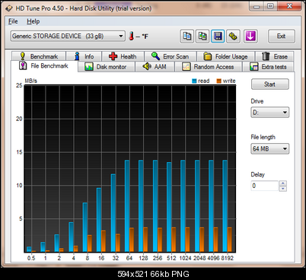Switch to the Erase tab
The width and height of the screenshot is (306, 280).
click(275, 56)
